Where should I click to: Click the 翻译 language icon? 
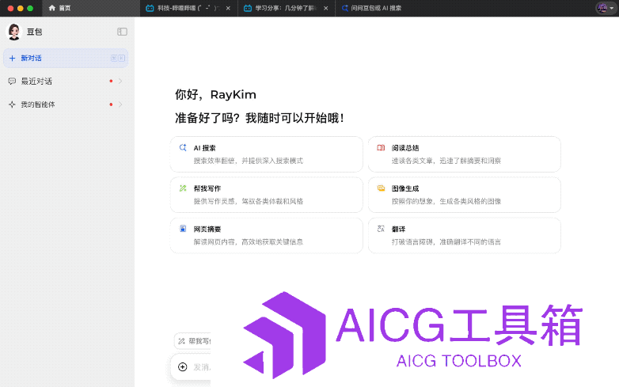coord(381,229)
